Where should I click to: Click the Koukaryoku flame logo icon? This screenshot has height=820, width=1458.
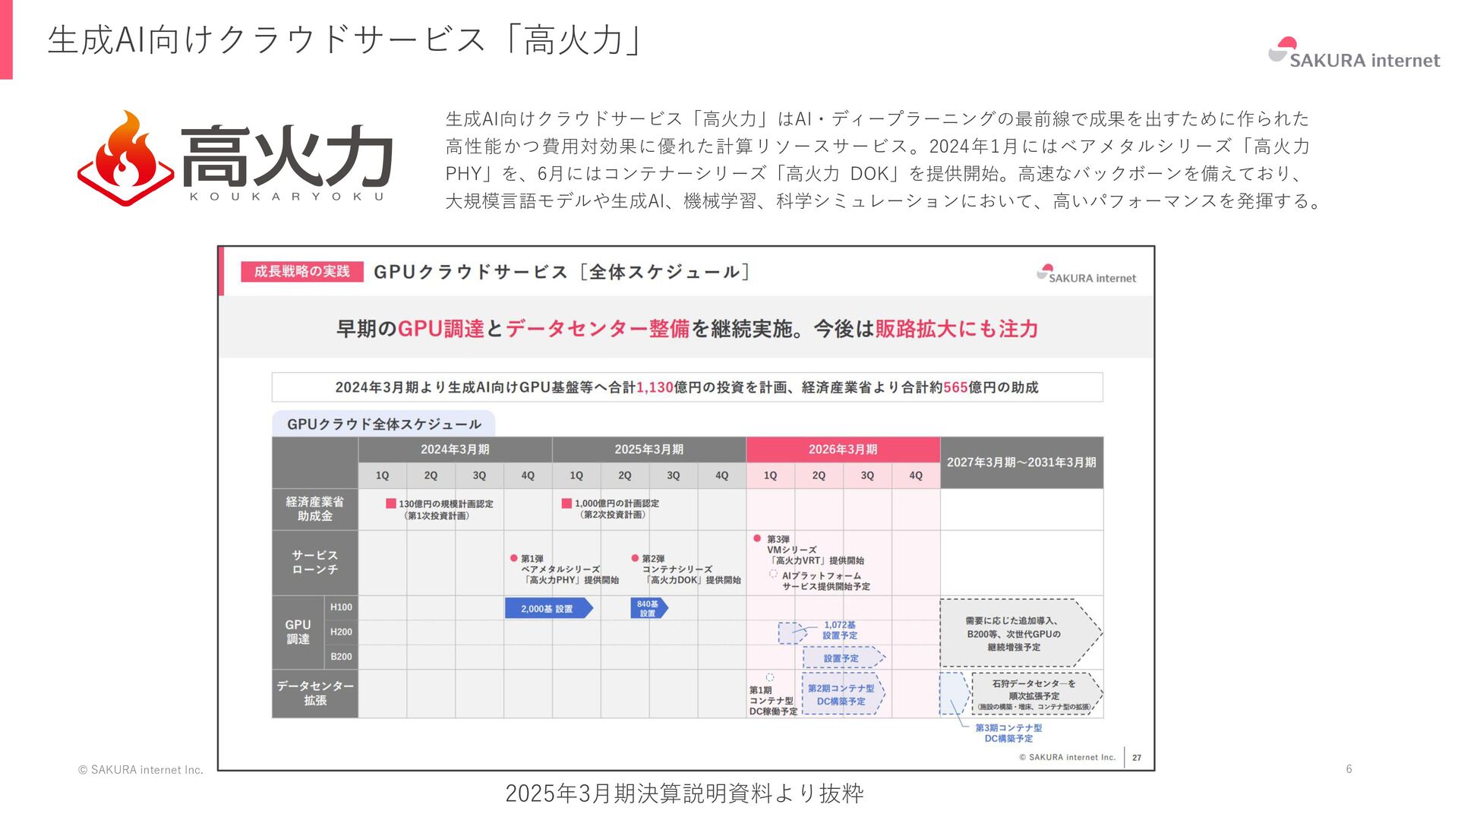(127, 158)
